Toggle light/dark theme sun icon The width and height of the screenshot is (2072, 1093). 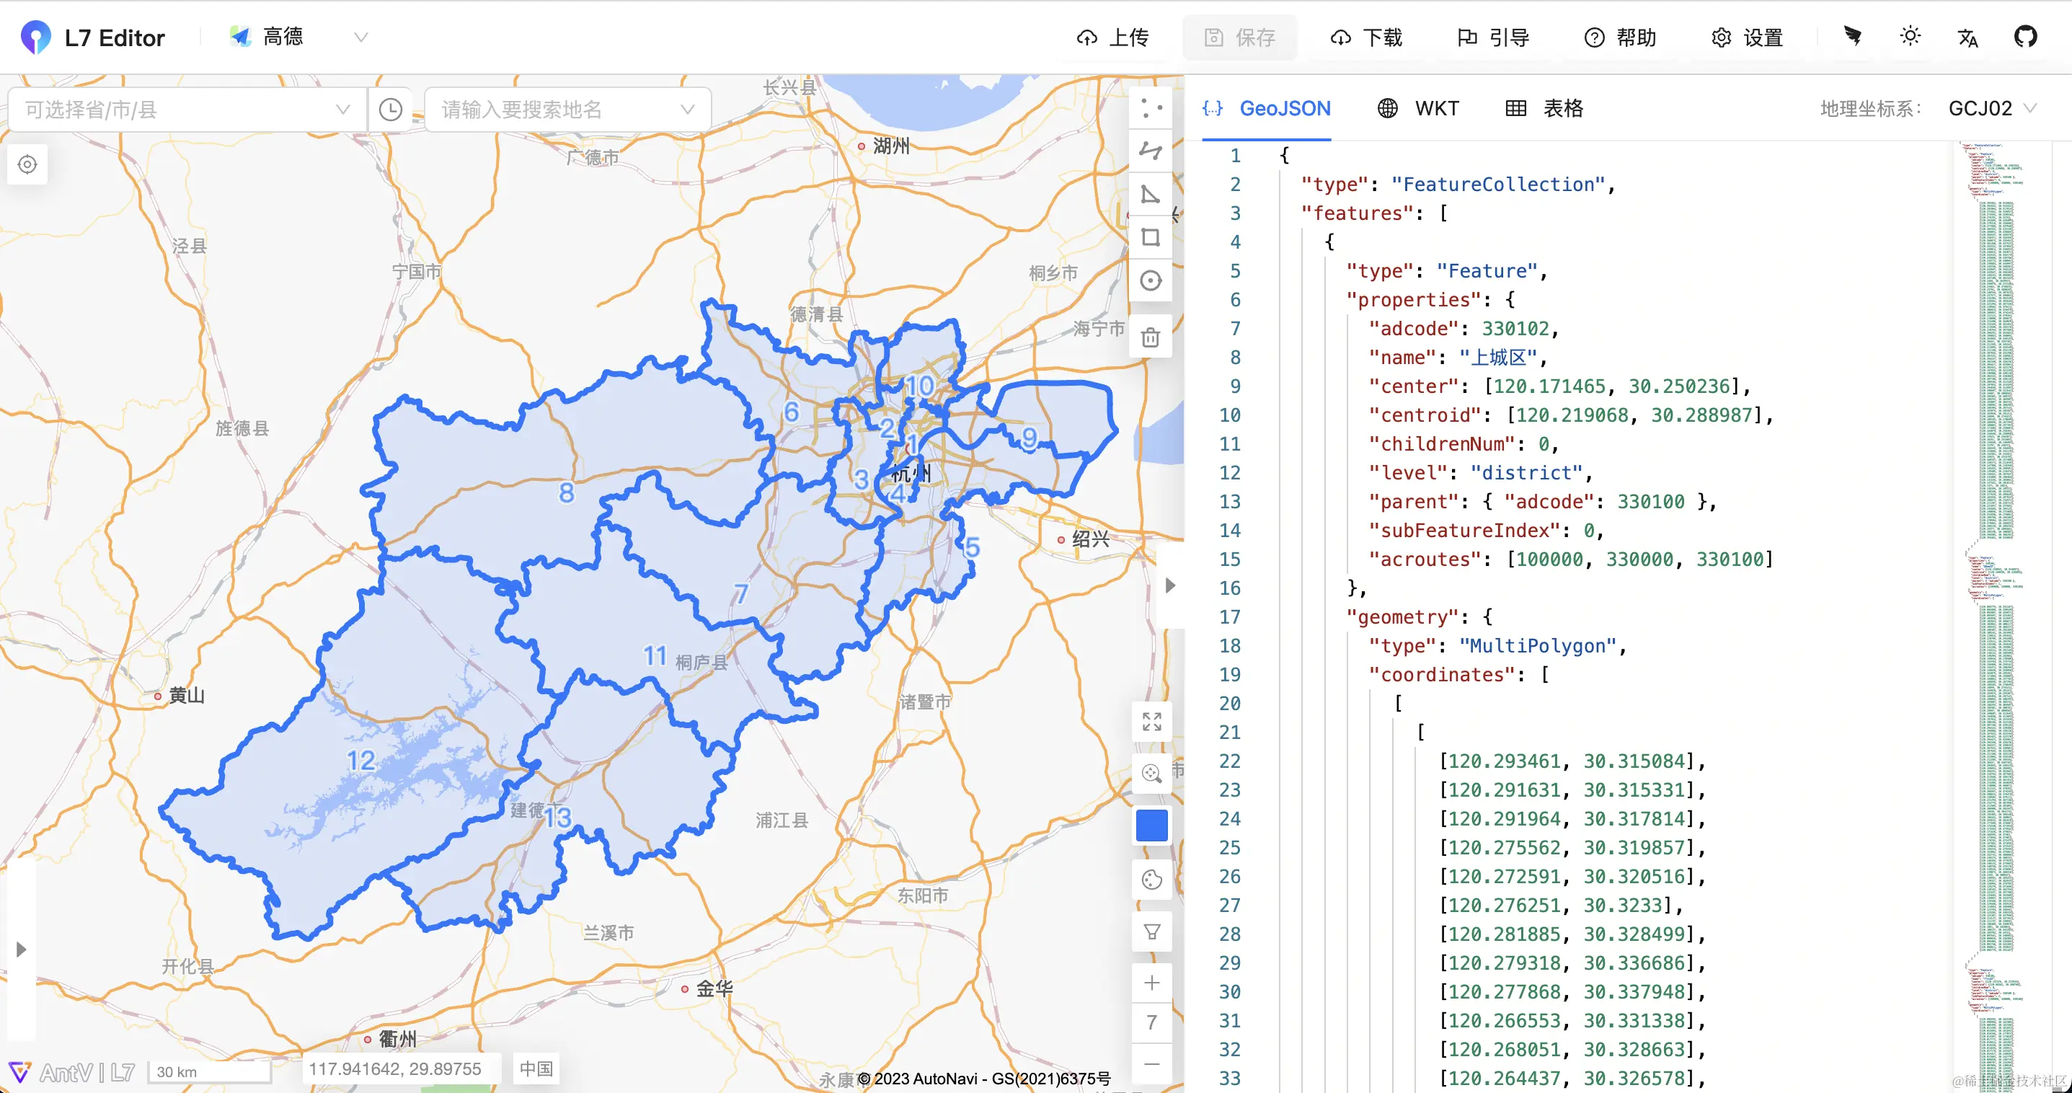coord(1911,36)
